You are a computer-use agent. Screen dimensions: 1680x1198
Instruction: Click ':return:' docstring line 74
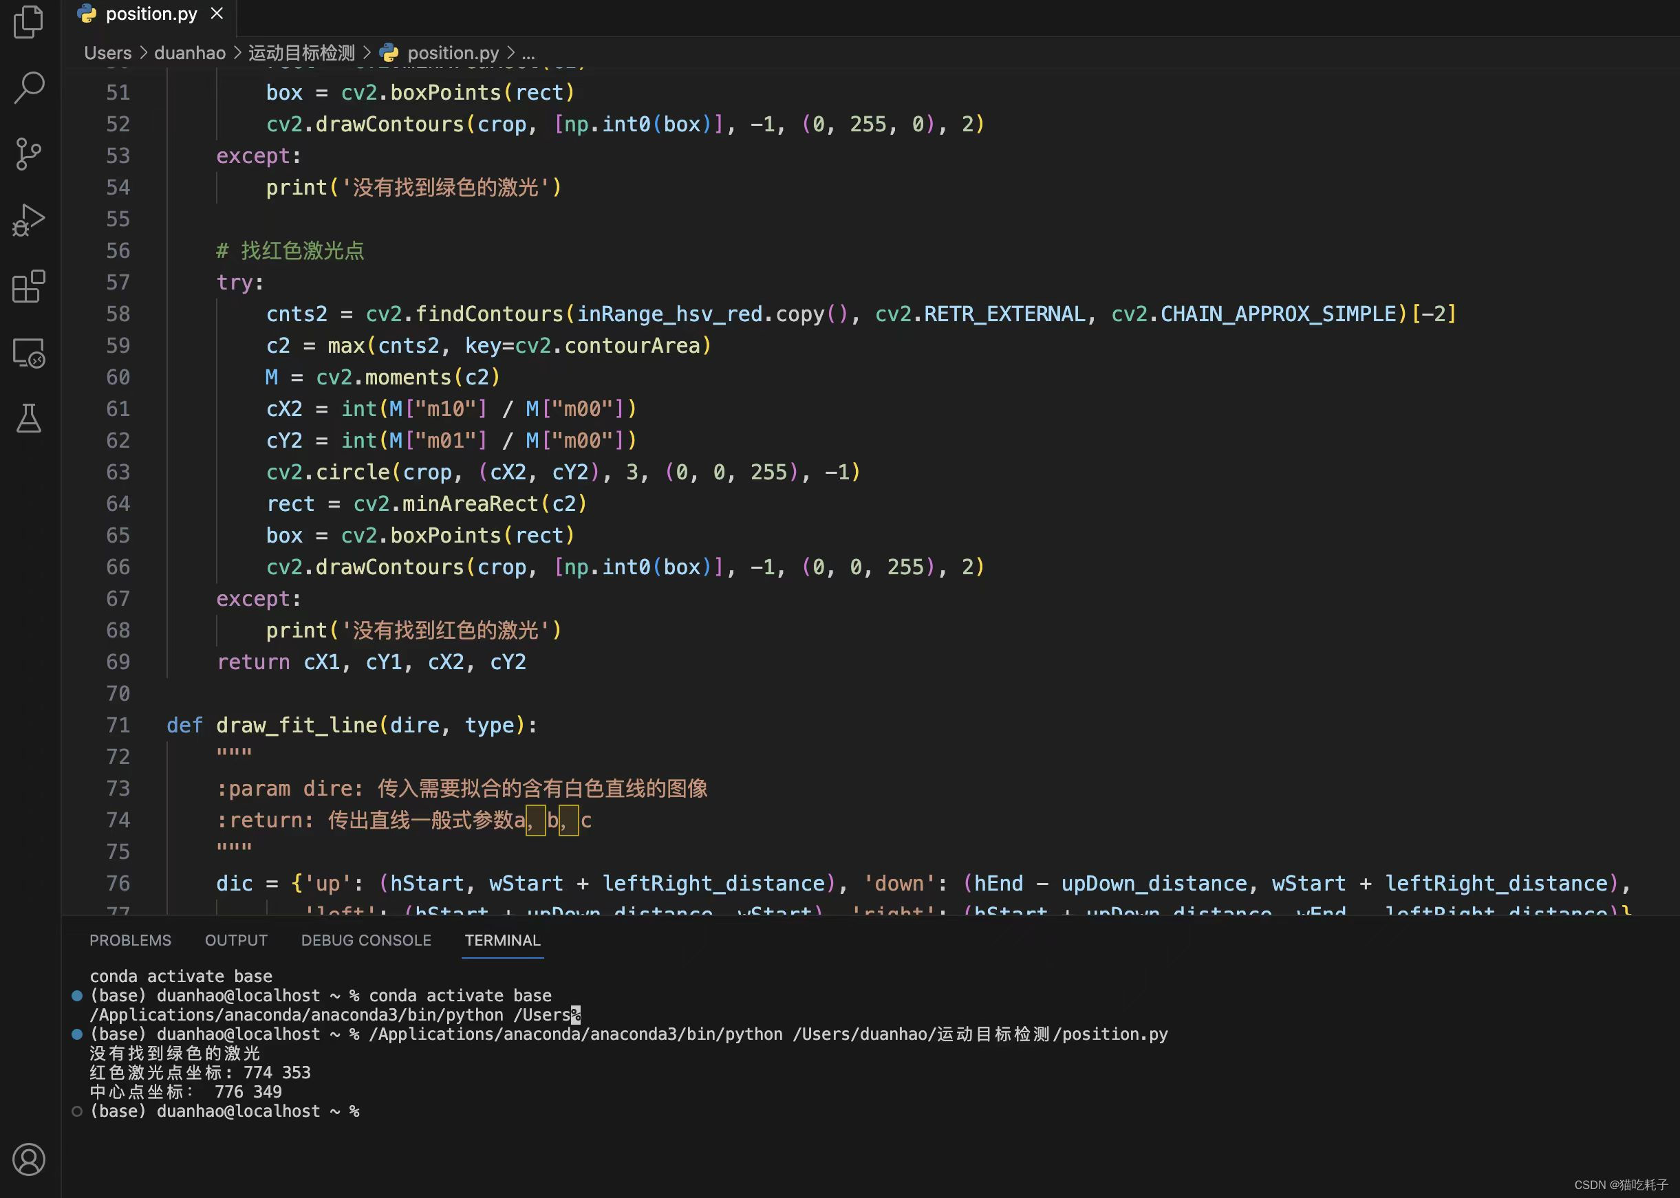tap(404, 820)
